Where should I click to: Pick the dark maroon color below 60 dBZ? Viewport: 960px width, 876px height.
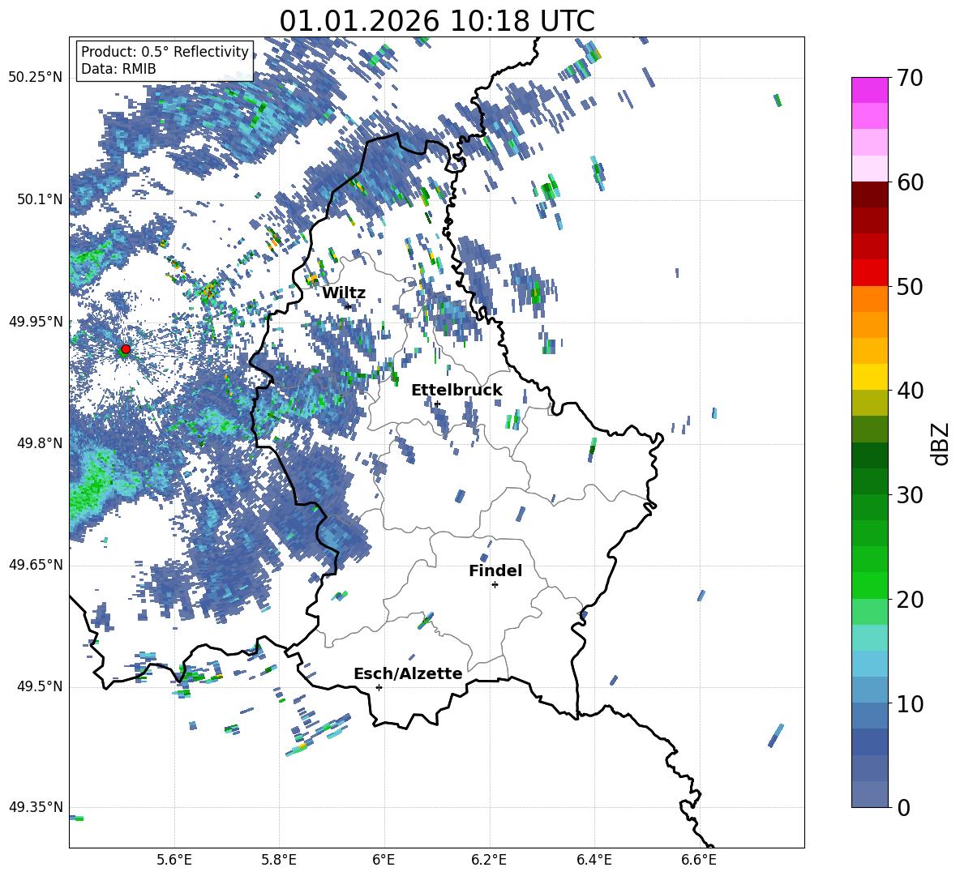pyautogui.click(x=869, y=194)
